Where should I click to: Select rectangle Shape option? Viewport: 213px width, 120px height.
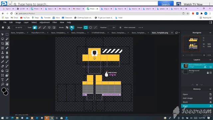click(86, 27)
